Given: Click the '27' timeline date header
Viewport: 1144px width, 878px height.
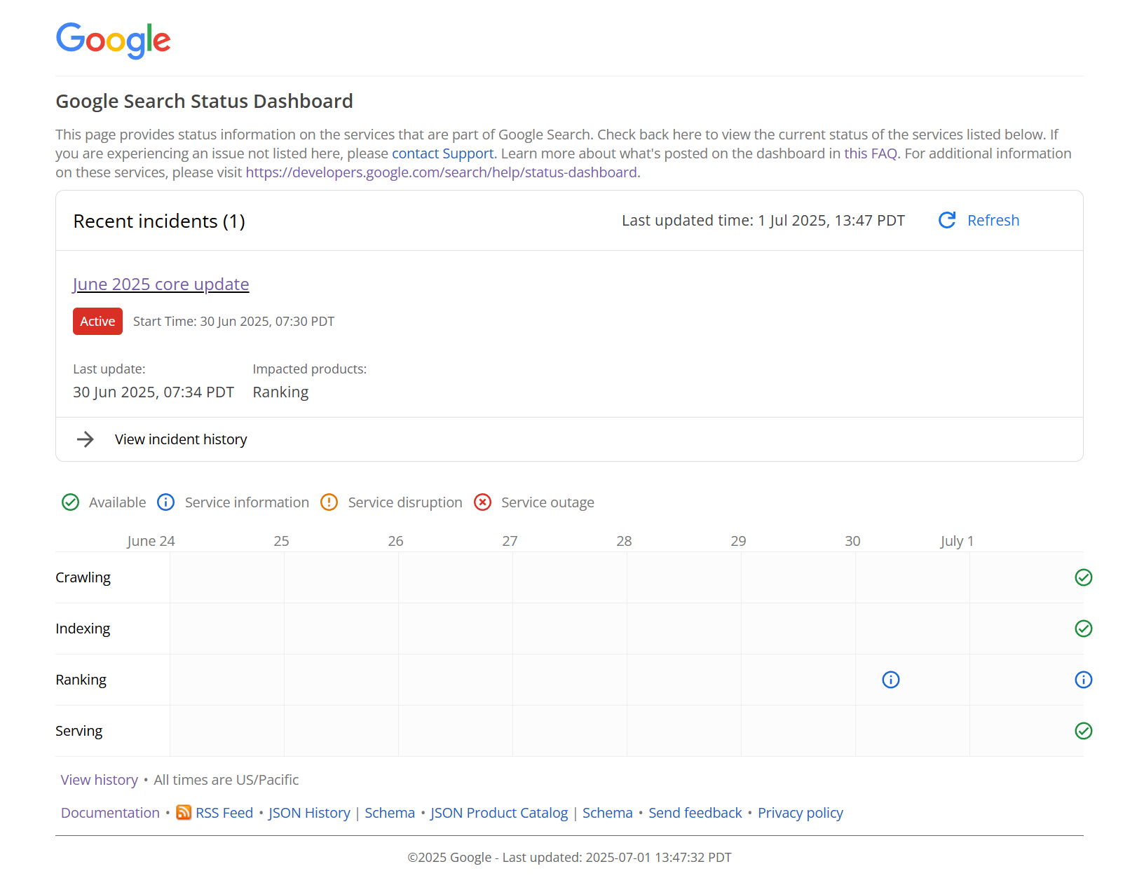Looking at the screenshot, I should [x=510, y=541].
